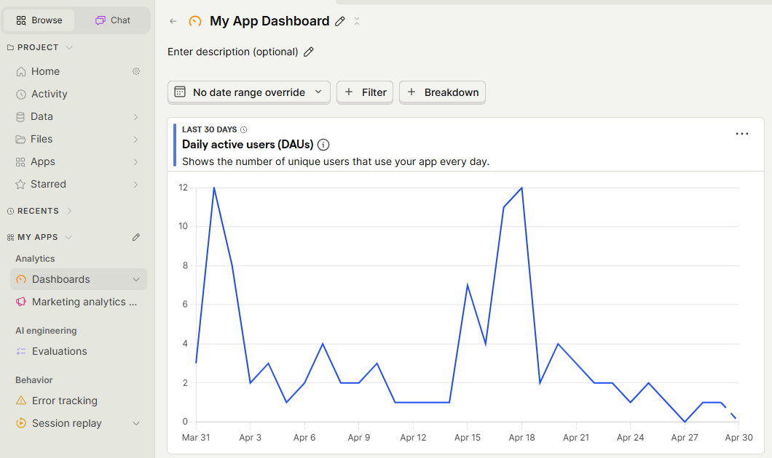Click the Apr 18 peak on the chart
The image size is (772, 458).
coord(521,188)
